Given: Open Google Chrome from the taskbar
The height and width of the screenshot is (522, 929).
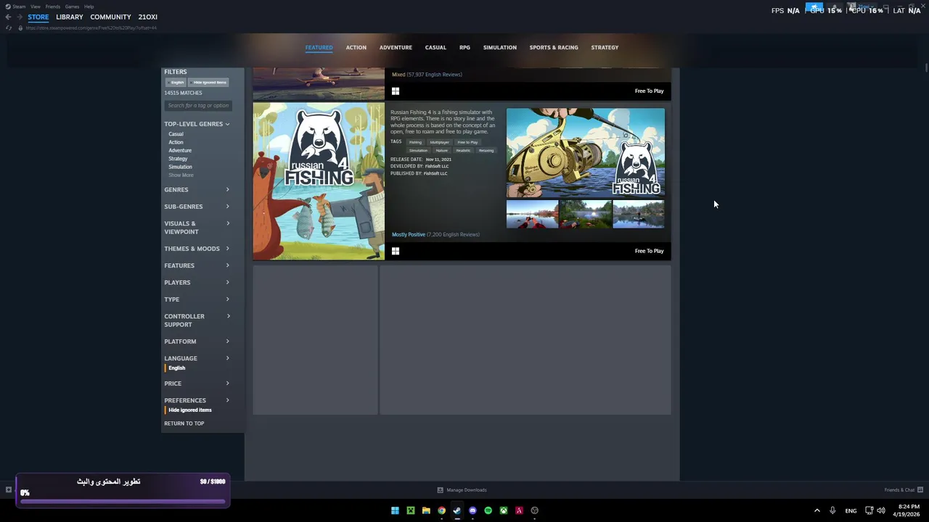Looking at the screenshot, I should click(441, 510).
